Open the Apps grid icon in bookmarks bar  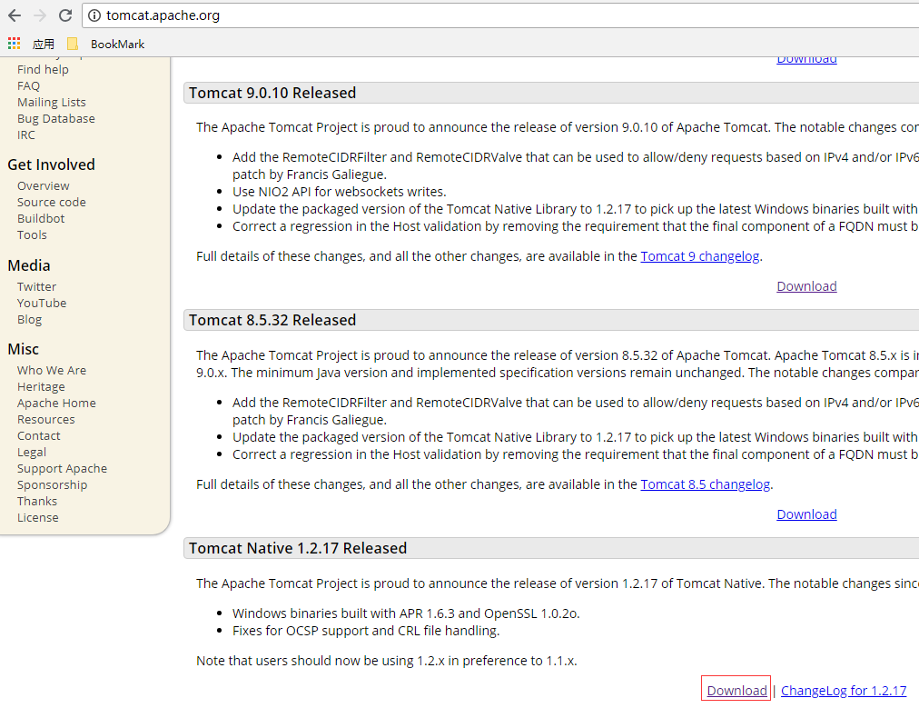[14, 44]
